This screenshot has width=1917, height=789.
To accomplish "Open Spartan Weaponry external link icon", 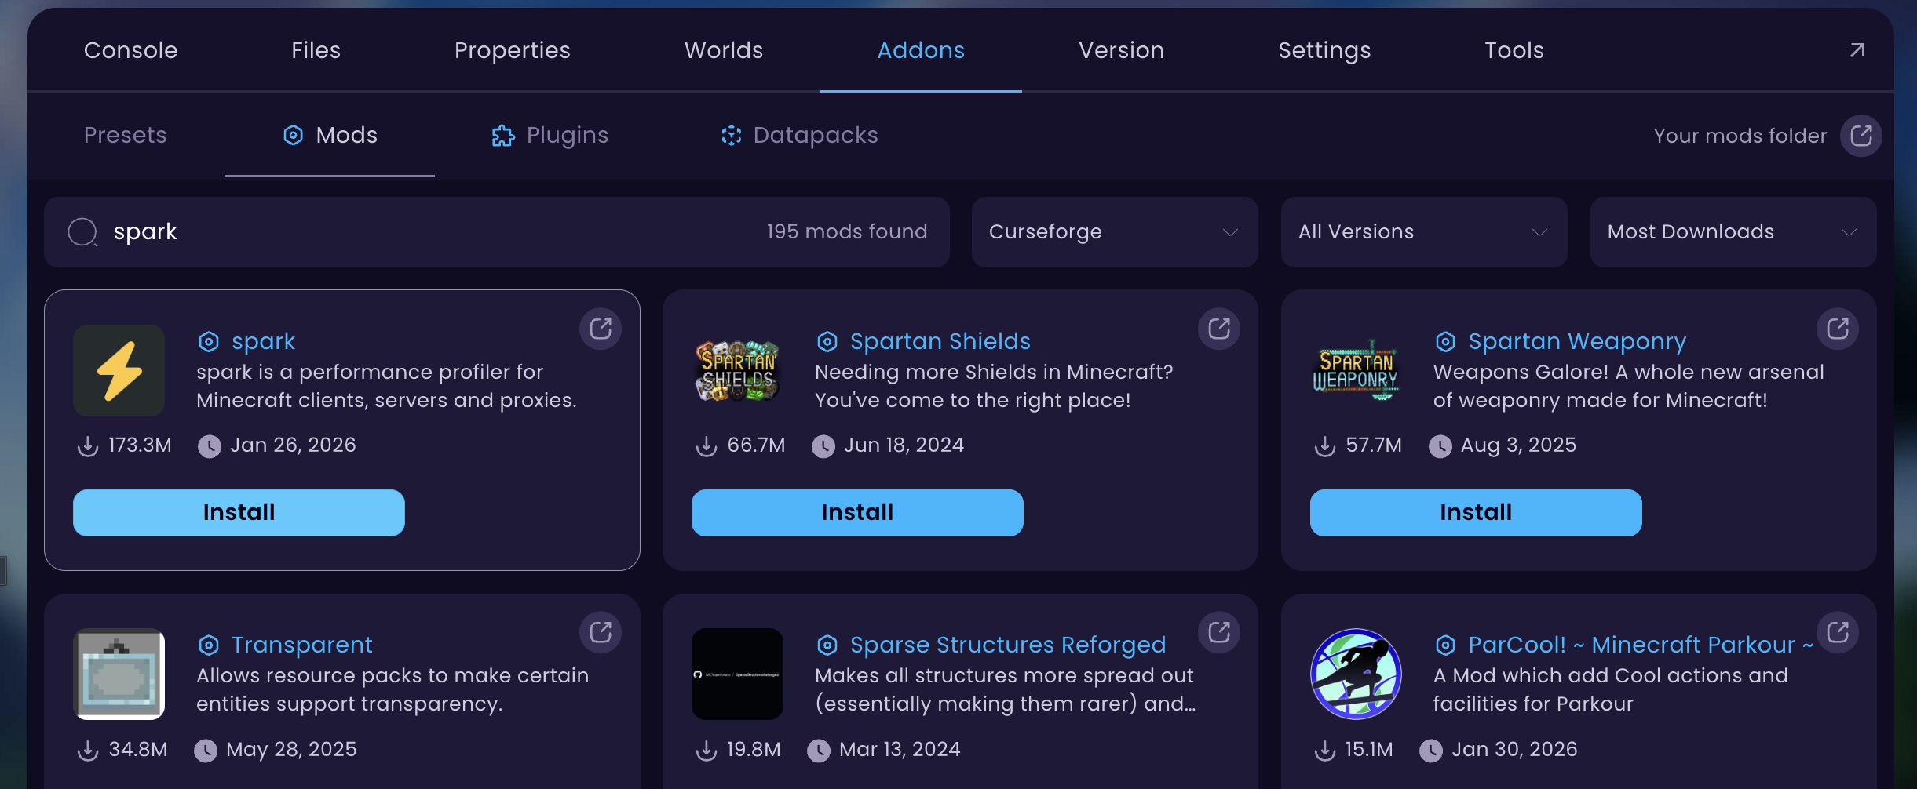I will click(x=1838, y=329).
